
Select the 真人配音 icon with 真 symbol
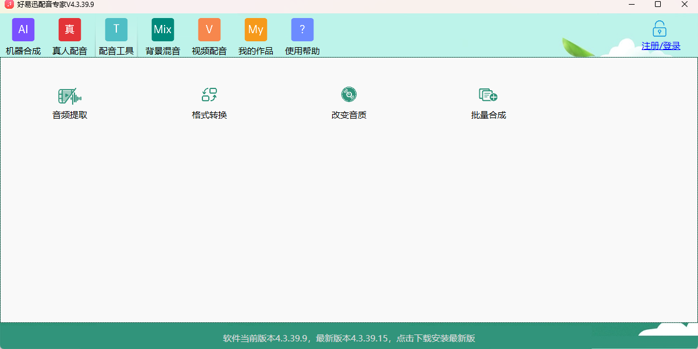tap(70, 29)
